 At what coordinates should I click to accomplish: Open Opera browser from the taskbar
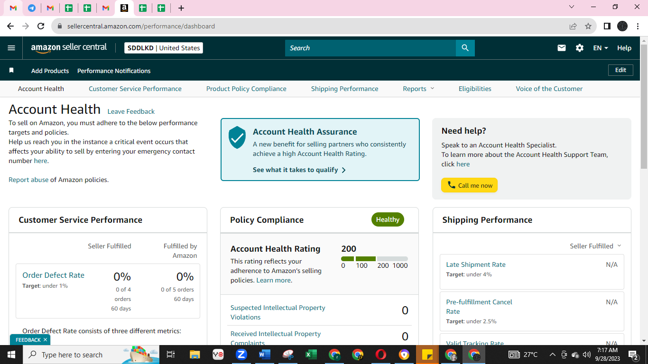380,355
